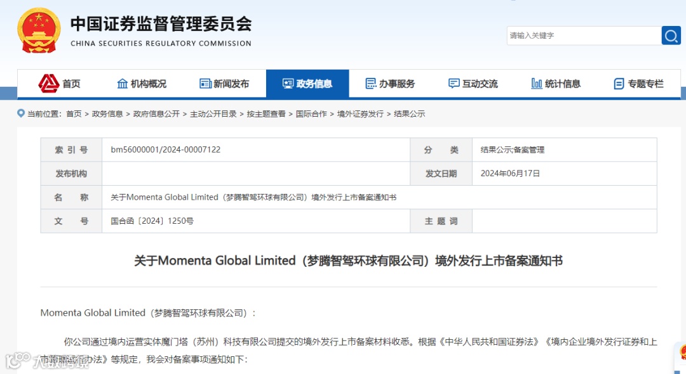Screen dimensions: 686x374
Task: Click the main article heading
Action: coord(348,261)
